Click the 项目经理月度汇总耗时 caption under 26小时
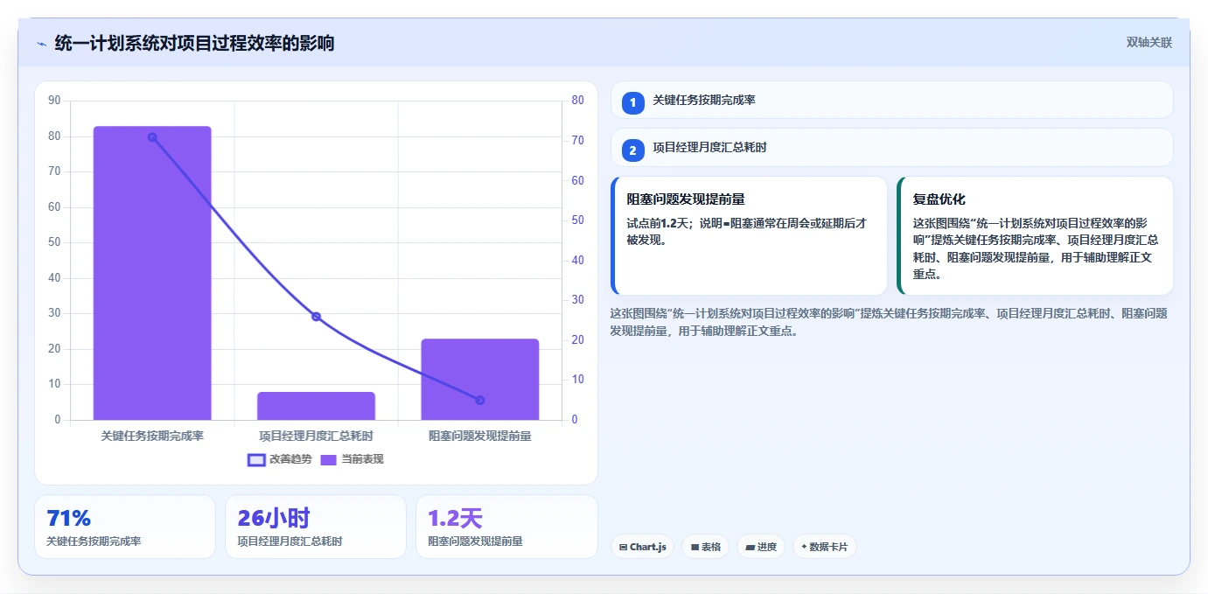Image resolution: width=1208 pixels, height=594 pixels. 290,542
